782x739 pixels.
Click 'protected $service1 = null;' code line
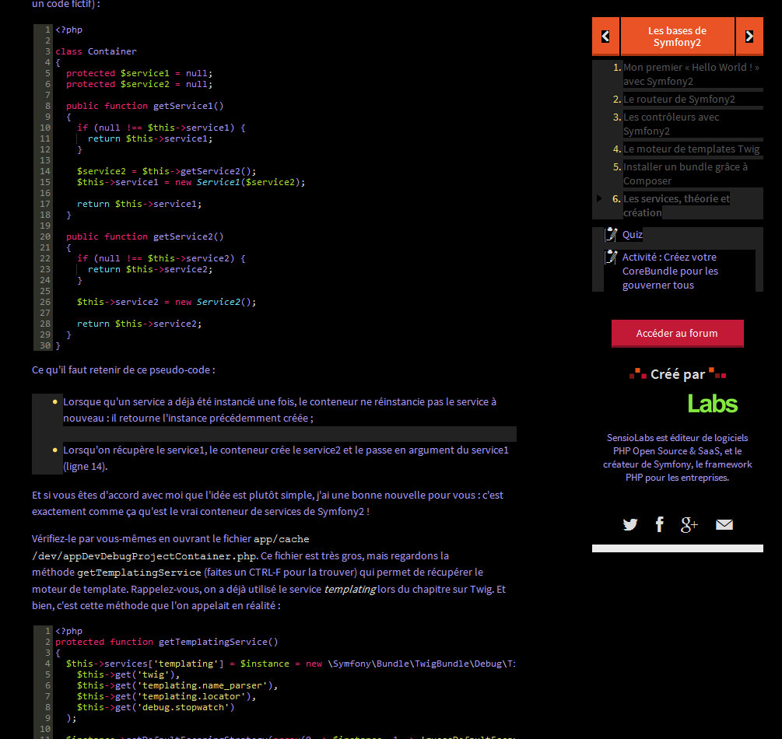point(139,73)
